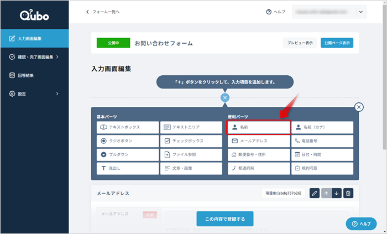
Task: Add the 電話番号 part
Action: [322, 141]
